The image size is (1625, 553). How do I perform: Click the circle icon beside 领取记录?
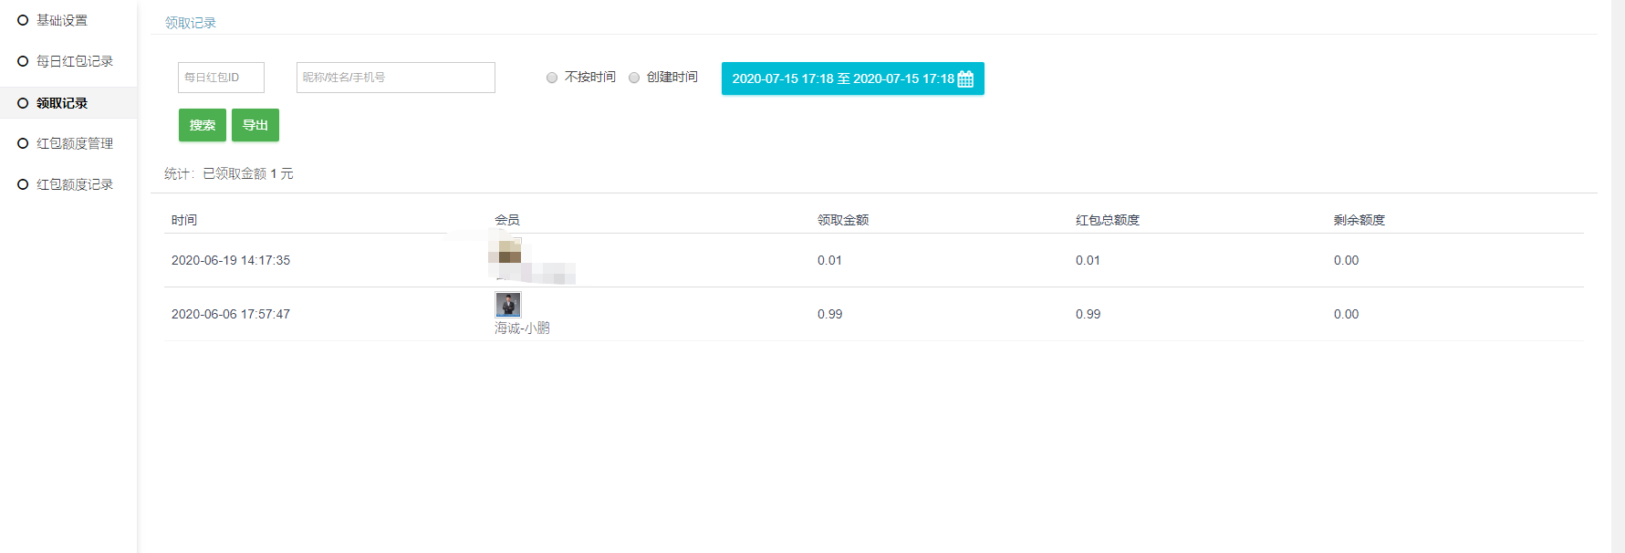(23, 103)
